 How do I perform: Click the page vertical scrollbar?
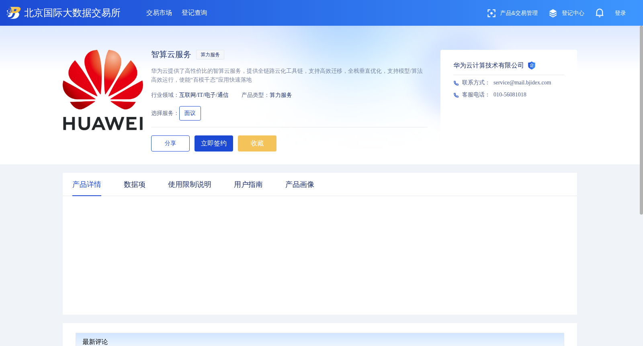coord(641,120)
